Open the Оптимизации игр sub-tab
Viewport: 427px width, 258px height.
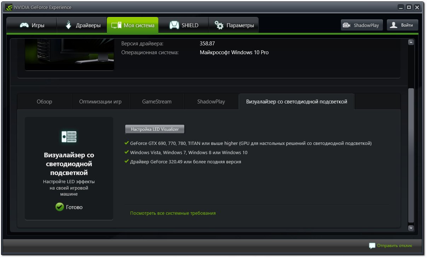point(100,101)
